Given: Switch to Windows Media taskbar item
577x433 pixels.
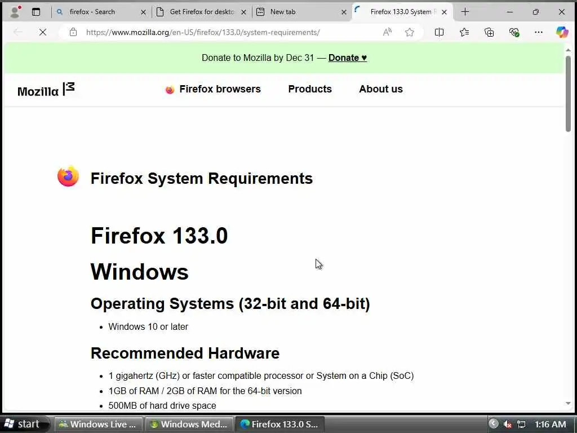Looking at the screenshot, I should coord(189,424).
